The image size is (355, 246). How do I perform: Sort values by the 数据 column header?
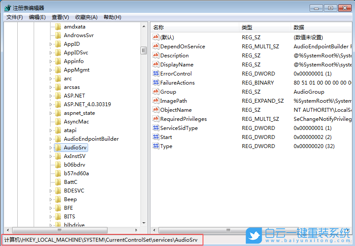321,27
